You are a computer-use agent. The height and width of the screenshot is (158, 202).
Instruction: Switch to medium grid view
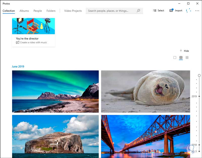coord(181,58)
